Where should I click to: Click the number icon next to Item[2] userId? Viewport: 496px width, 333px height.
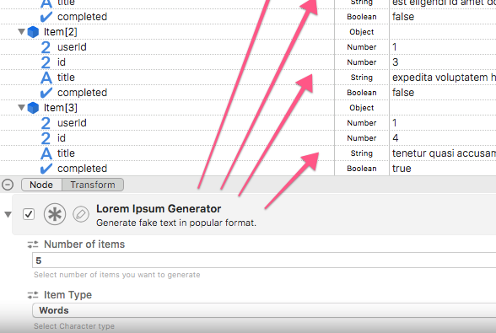tap(46, 47)
